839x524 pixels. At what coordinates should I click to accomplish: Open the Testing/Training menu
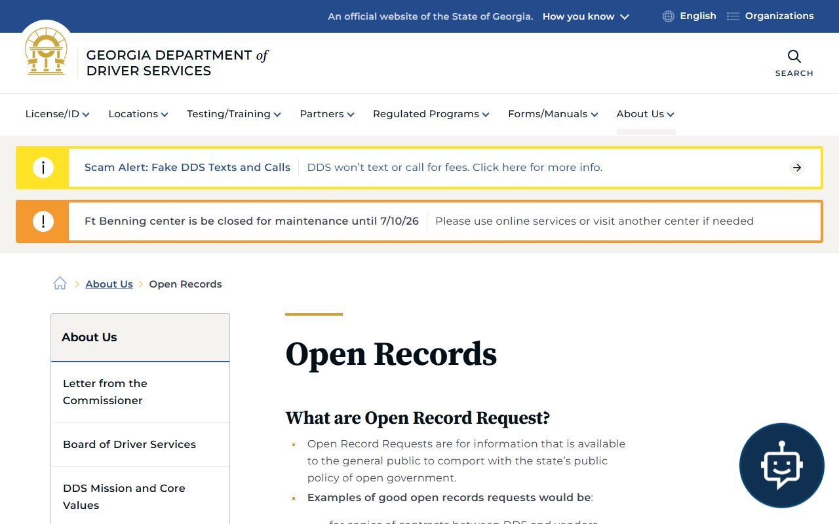(x=234, y=114)
